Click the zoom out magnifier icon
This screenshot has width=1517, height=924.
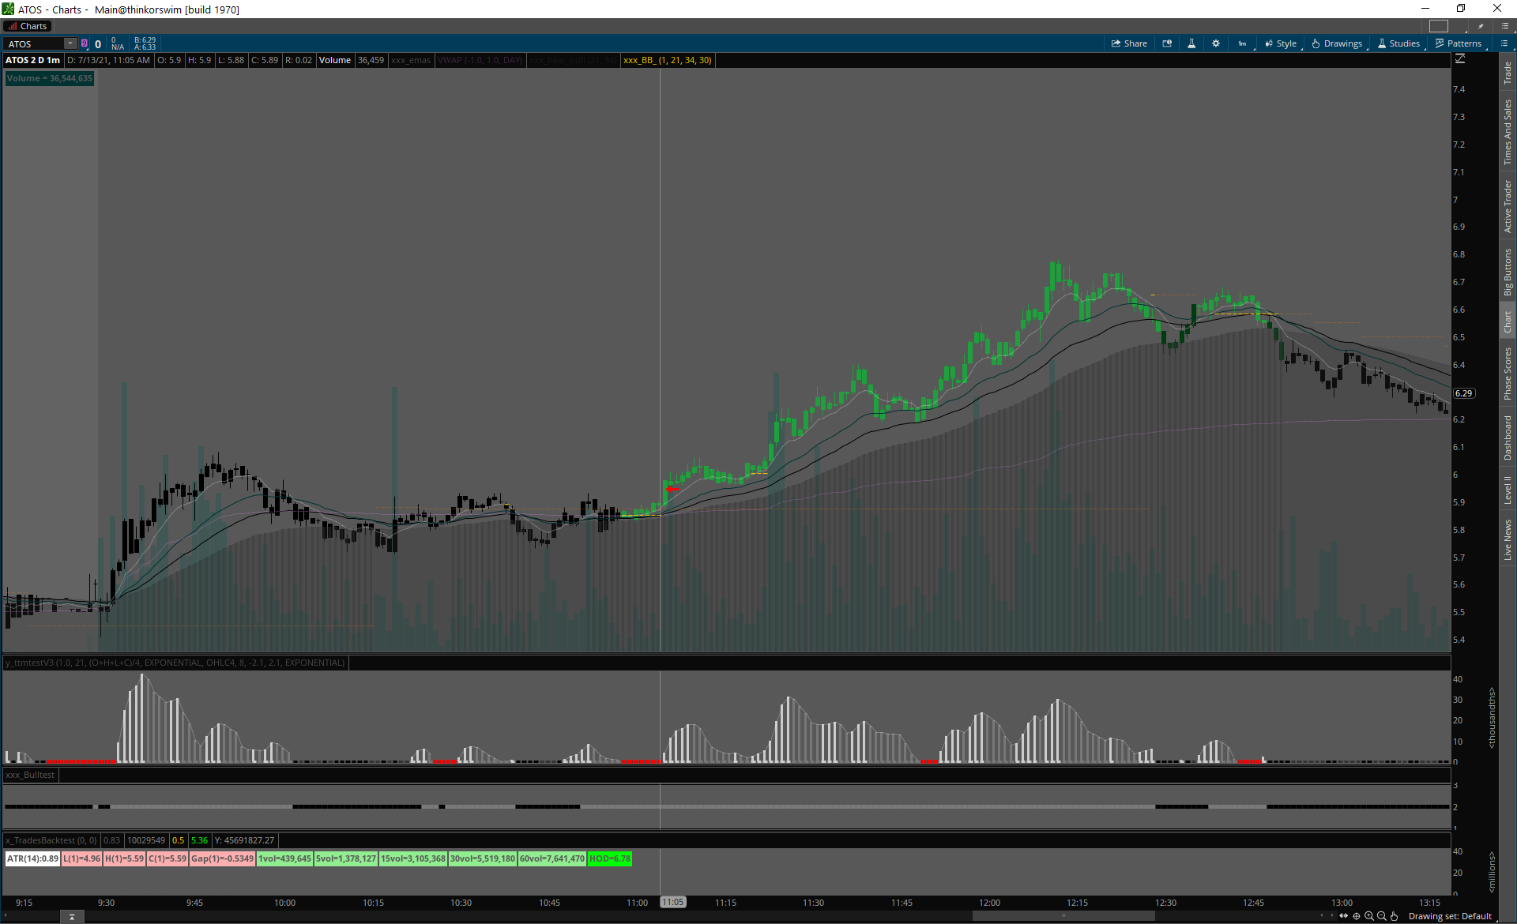coord(1382,916)
